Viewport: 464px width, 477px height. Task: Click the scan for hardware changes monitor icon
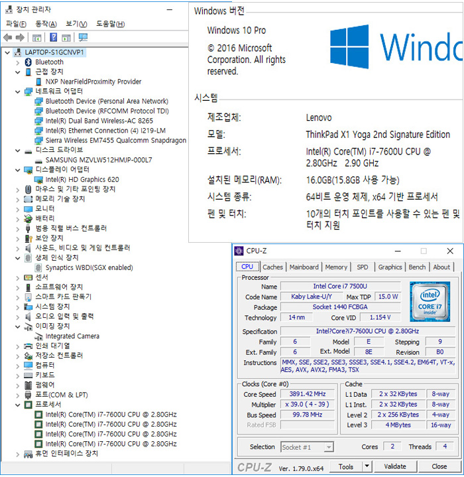tap(83, 37)
